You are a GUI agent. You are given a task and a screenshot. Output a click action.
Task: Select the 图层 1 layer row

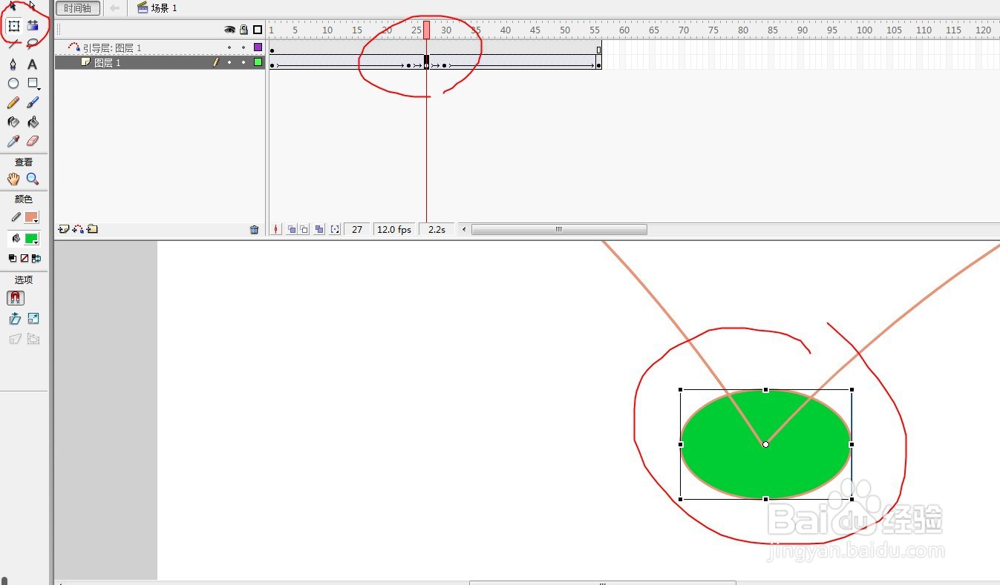click(160, 62)
